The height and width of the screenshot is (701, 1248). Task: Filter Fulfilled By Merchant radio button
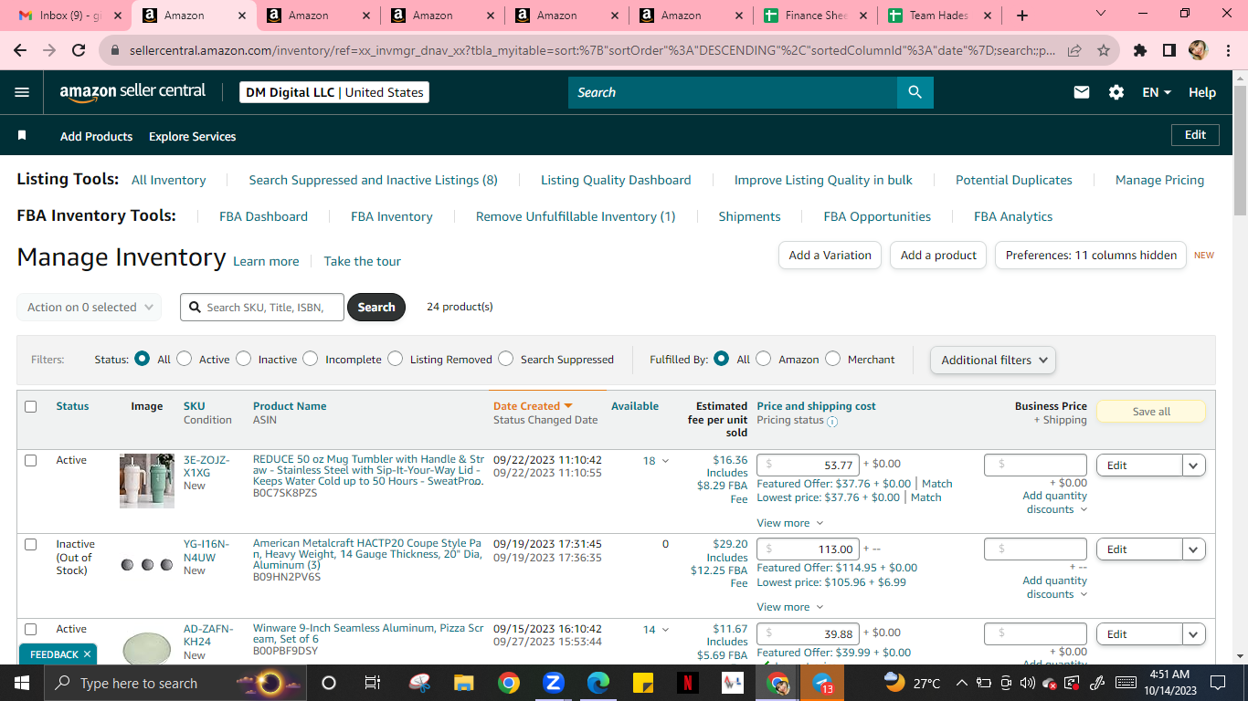(833, 359)
